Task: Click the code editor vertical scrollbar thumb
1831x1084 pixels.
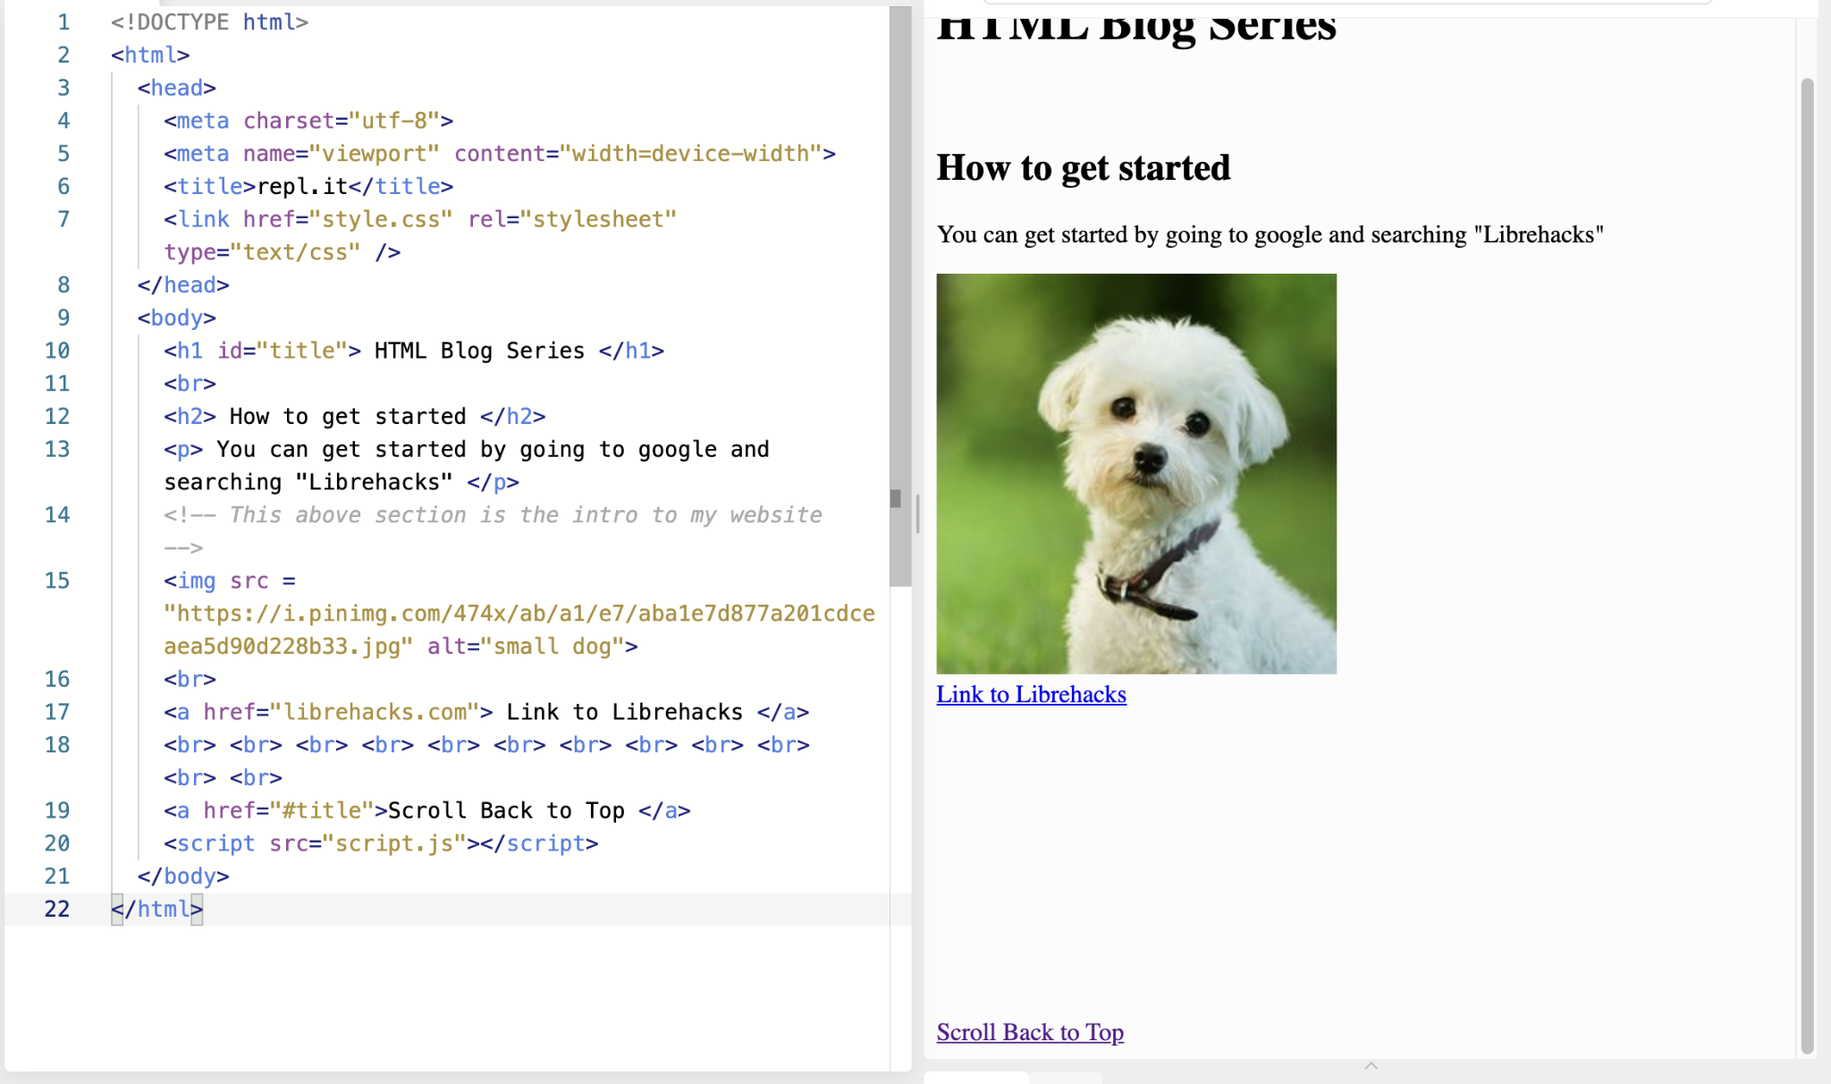Action: pyautogui.click(x=899, y=295)
